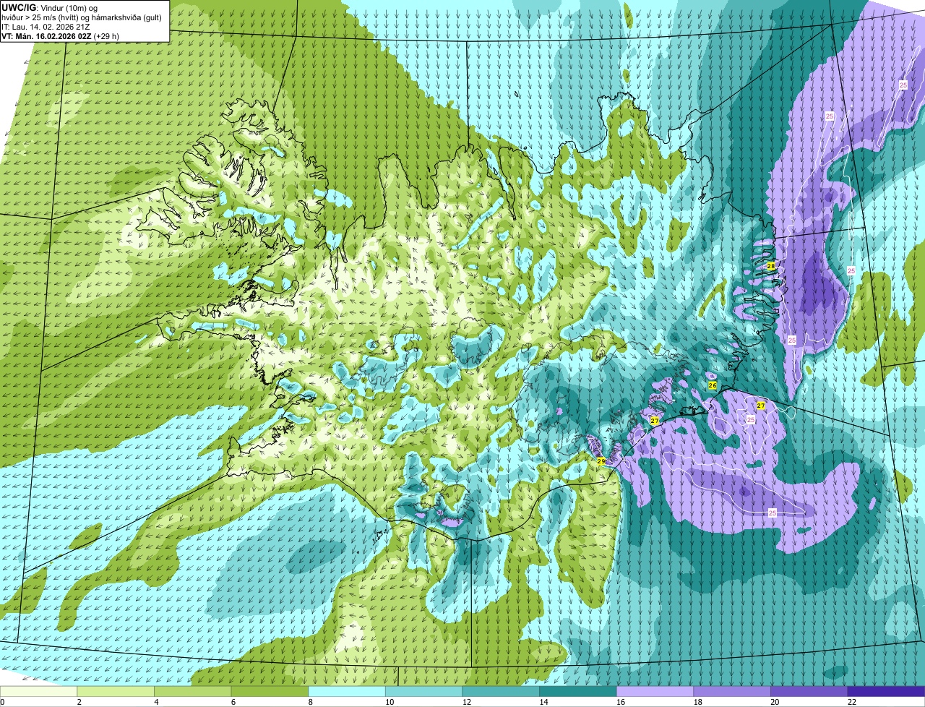The width and height of the screenshot is (925, 707).
Task: Click the legend tick label 8
Action: pos(310,702)
